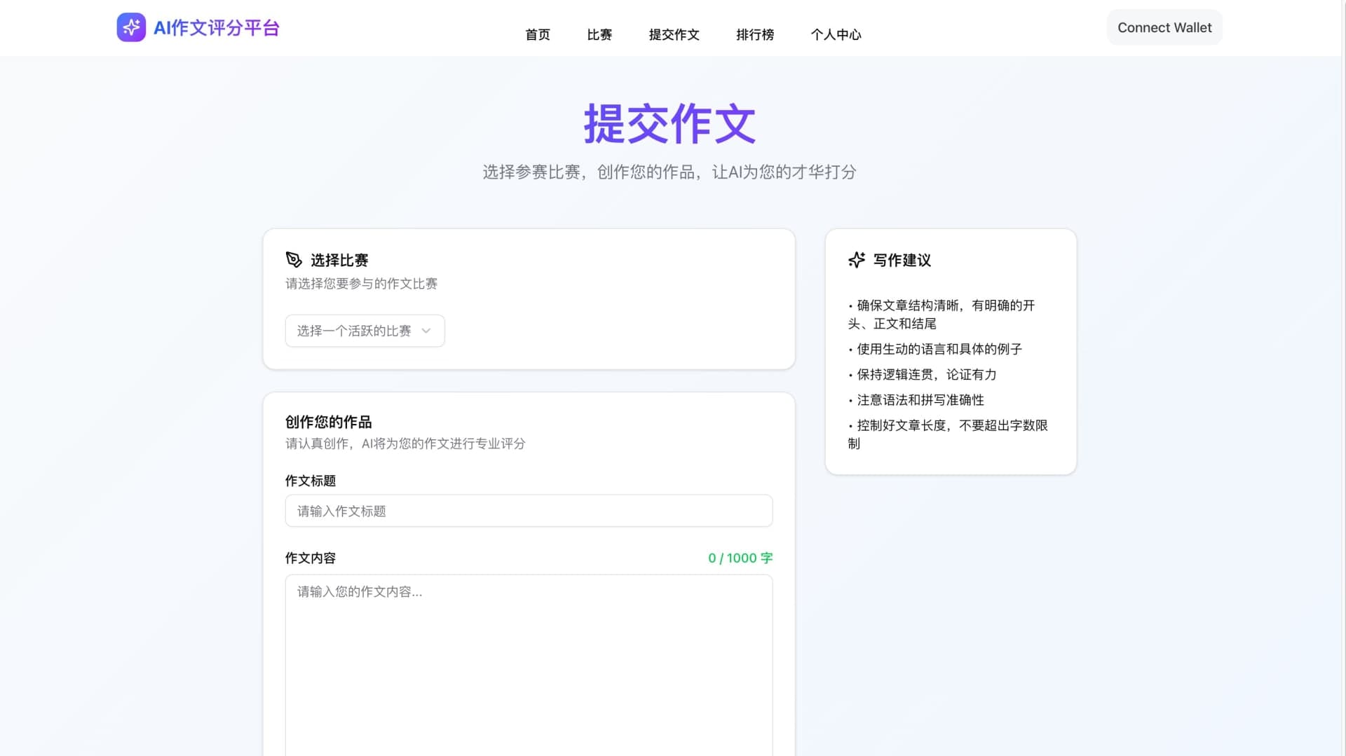This screenshot has height=756, width=1346.
Task: Click the pen icon beside 选择比赛
Action: 294,260
